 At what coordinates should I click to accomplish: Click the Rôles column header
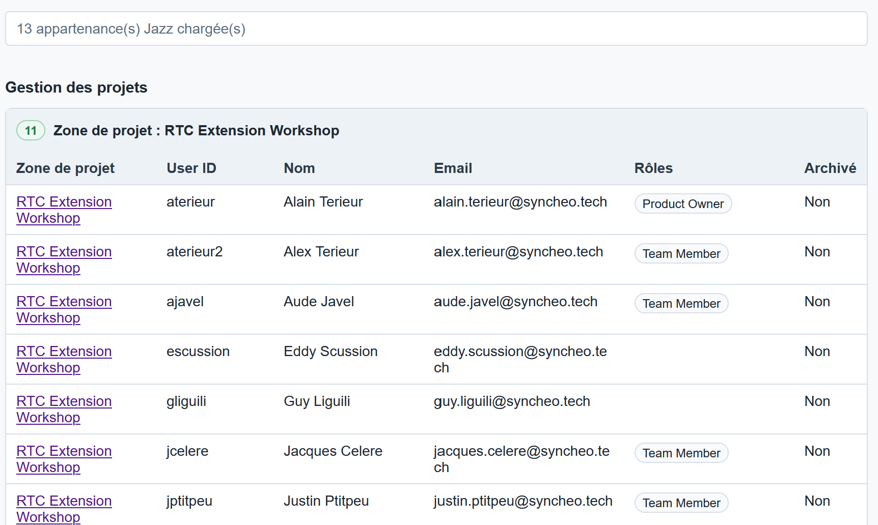pos(653,168)
